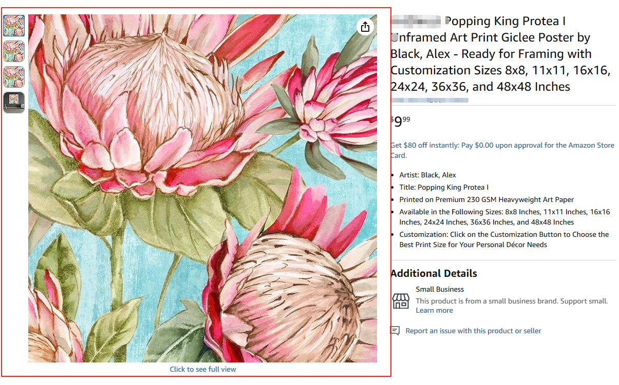View the room wall mockup thumbnail

click(14, 103)
